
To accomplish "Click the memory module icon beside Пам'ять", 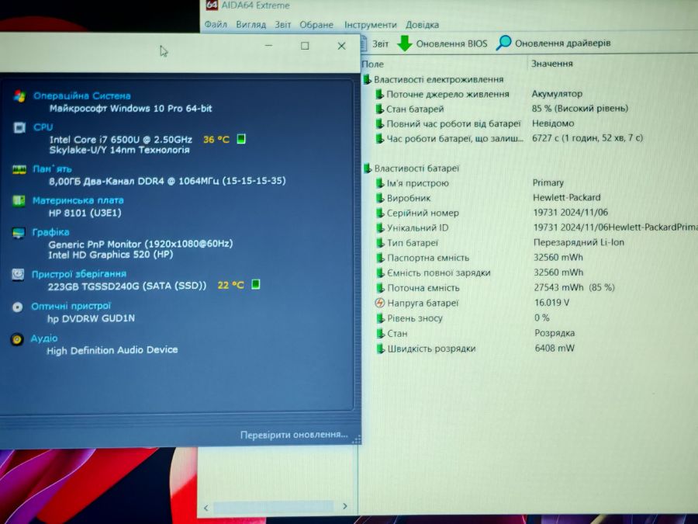I will [19, 169].
